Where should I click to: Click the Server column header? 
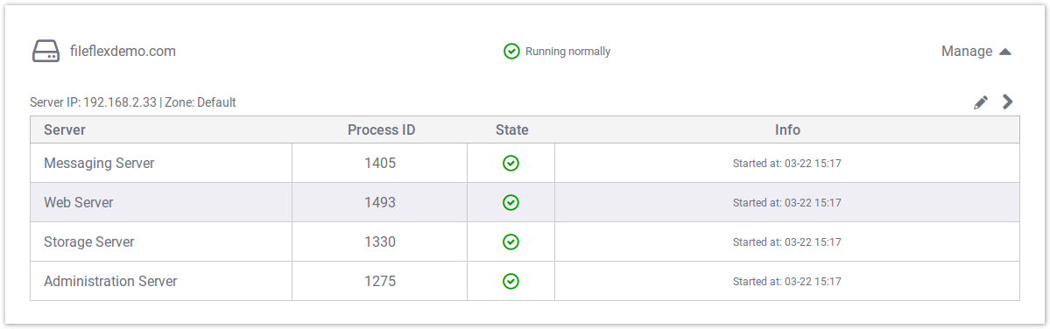(x=65, y=129)
